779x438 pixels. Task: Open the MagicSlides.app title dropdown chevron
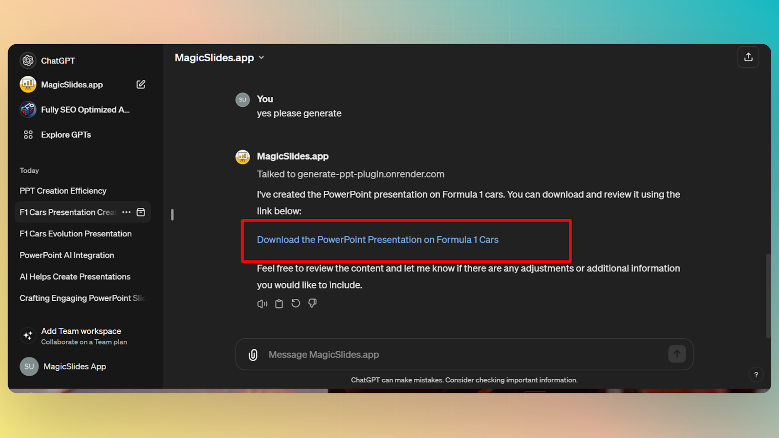[x=261, y=57]
